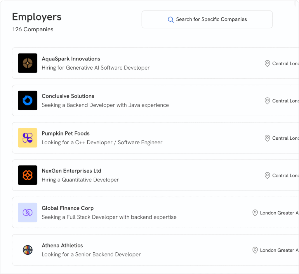Open the Conclusive Solutions company title

click(x=68, y=96)
